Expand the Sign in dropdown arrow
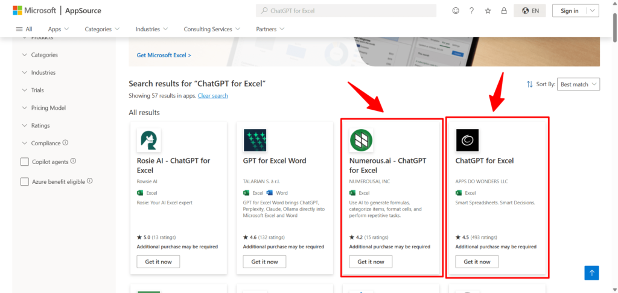 (593, 11)
